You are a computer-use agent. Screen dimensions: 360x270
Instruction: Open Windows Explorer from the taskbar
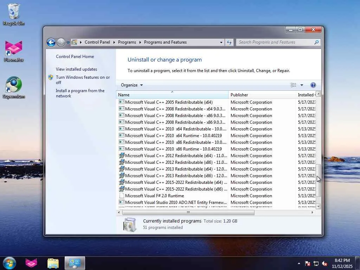click(53, 263)
